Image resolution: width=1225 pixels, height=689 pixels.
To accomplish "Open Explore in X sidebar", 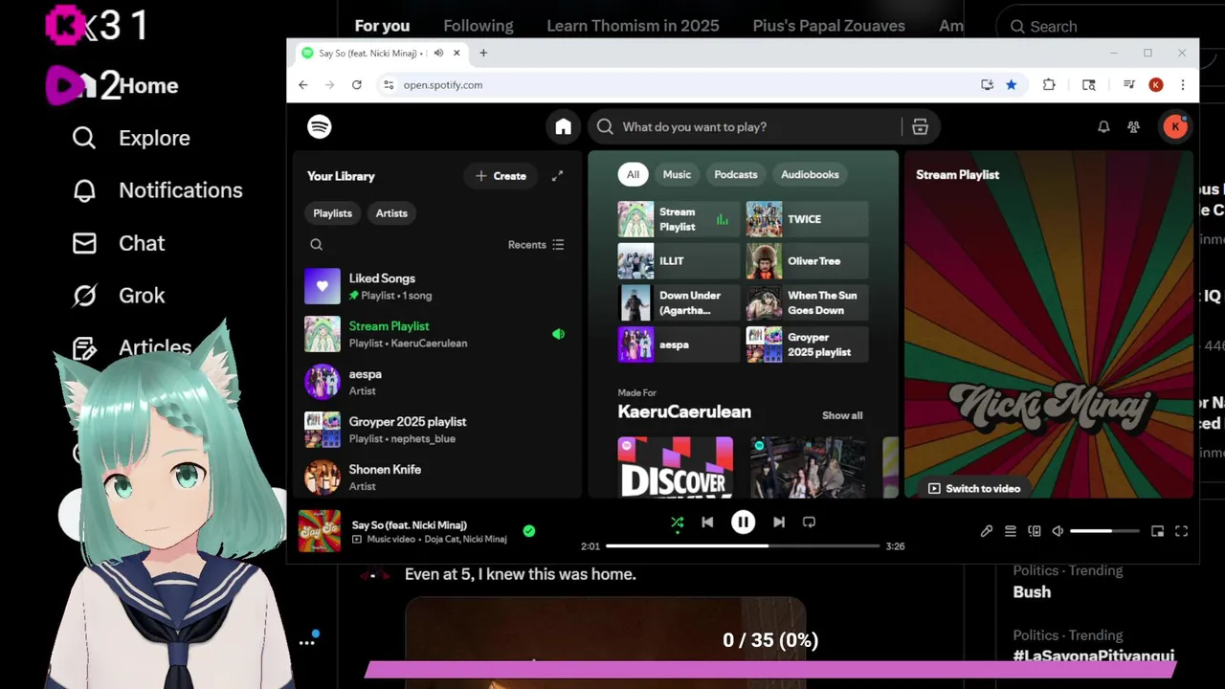I will click(x=131, y=138).
